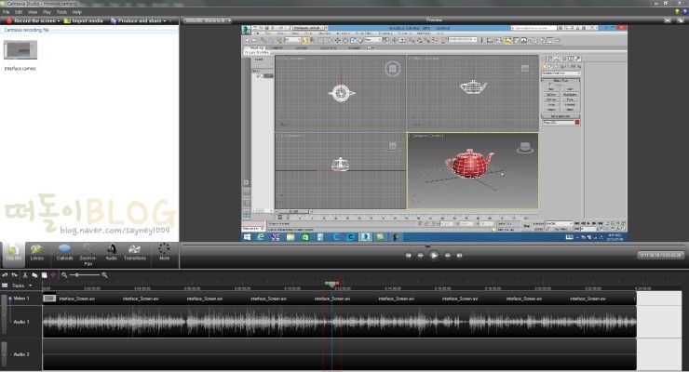
Task: Toggle the lock on the Audio 2 track
Action: [5, 354]
